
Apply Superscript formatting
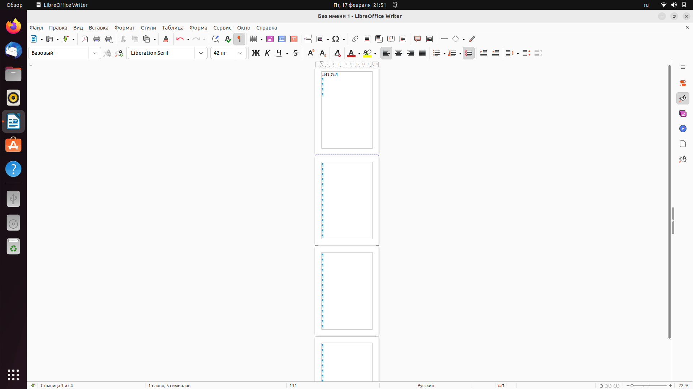point(310,53)
